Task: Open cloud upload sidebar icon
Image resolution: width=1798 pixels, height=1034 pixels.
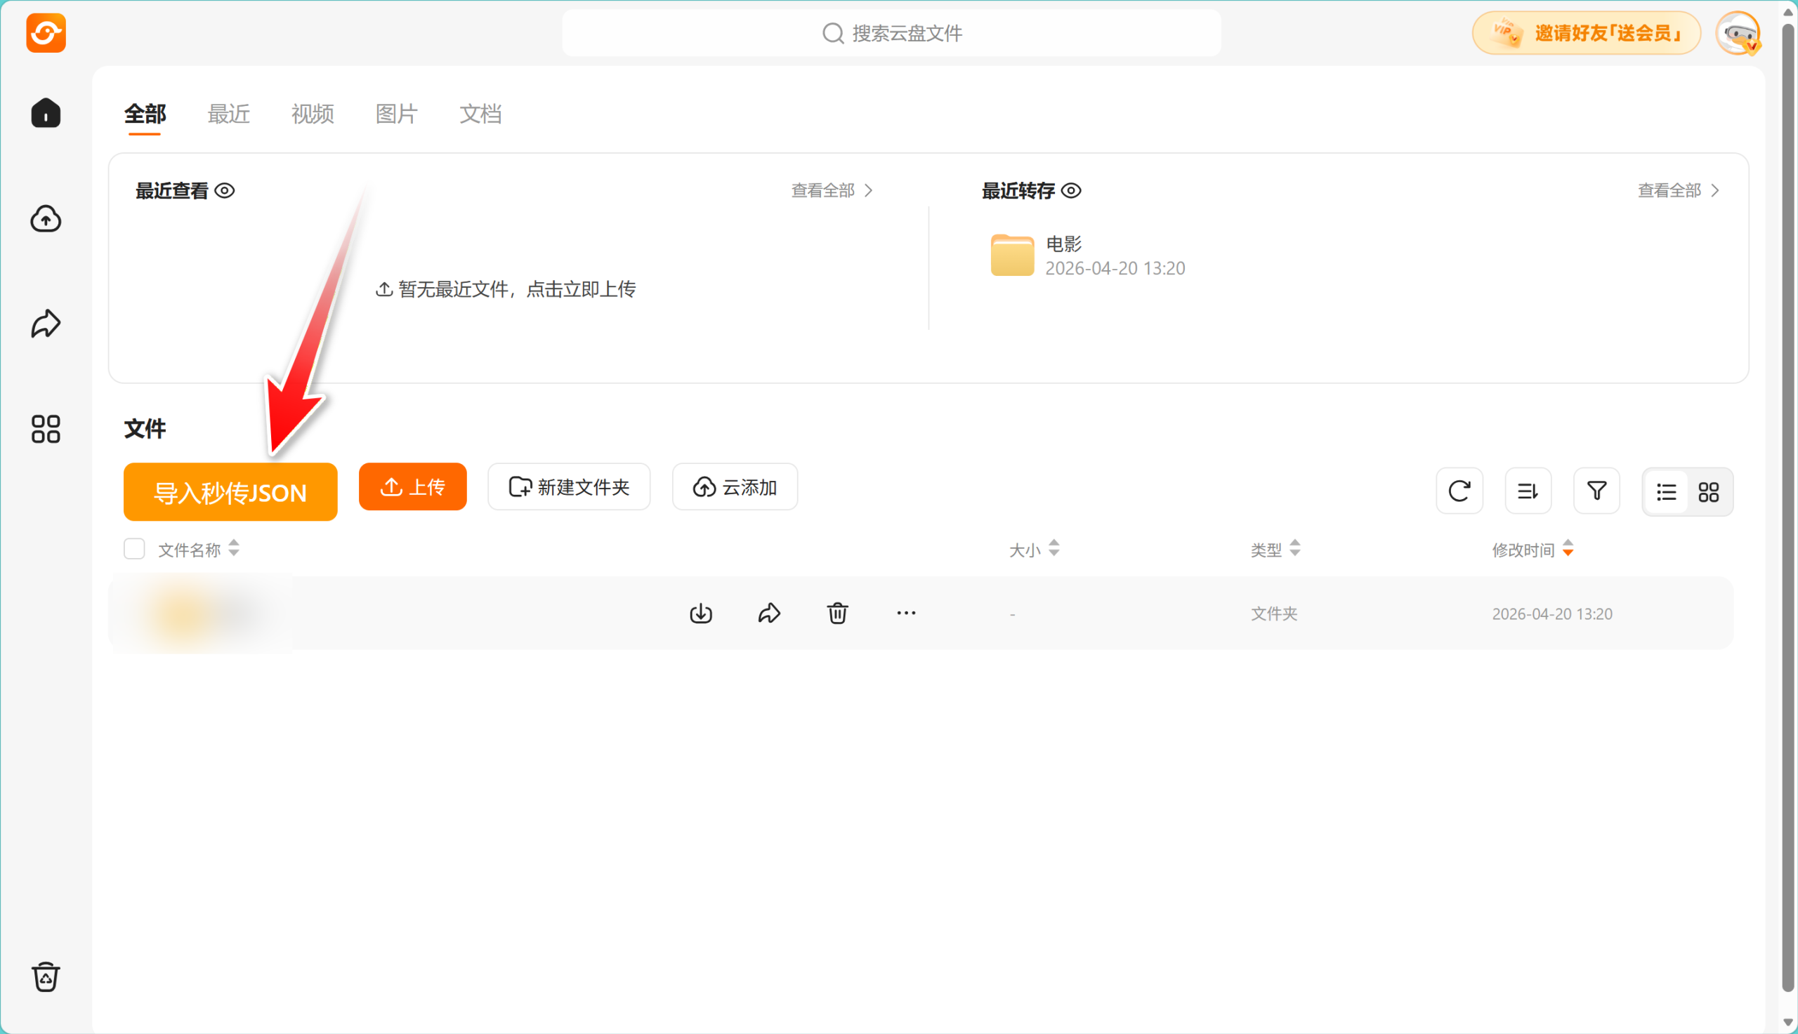Action: tap(46, 219)
